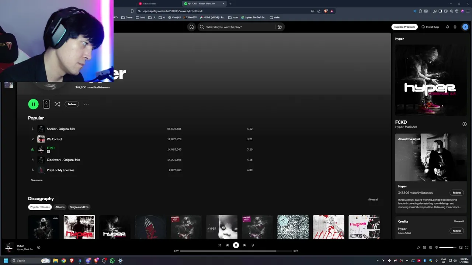
Task: Skip to previous track
Action: point(227,245)
